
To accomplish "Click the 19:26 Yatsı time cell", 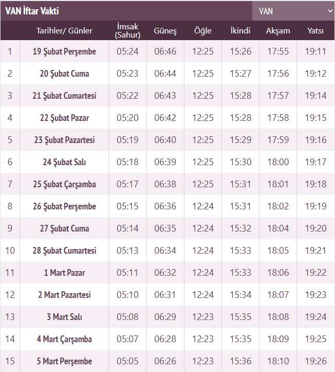I will [315, 361].
